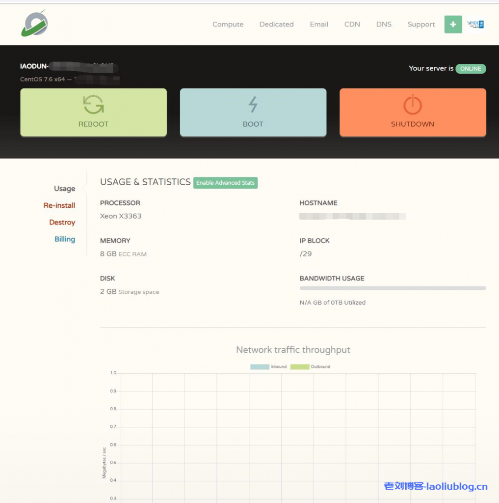Open the Billing section
499x503 pixels.
coord(64,239)
